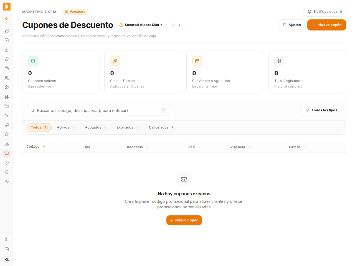
Task: Open the shopping bag icon in the sidebar
Action: [x=7, y=40]
